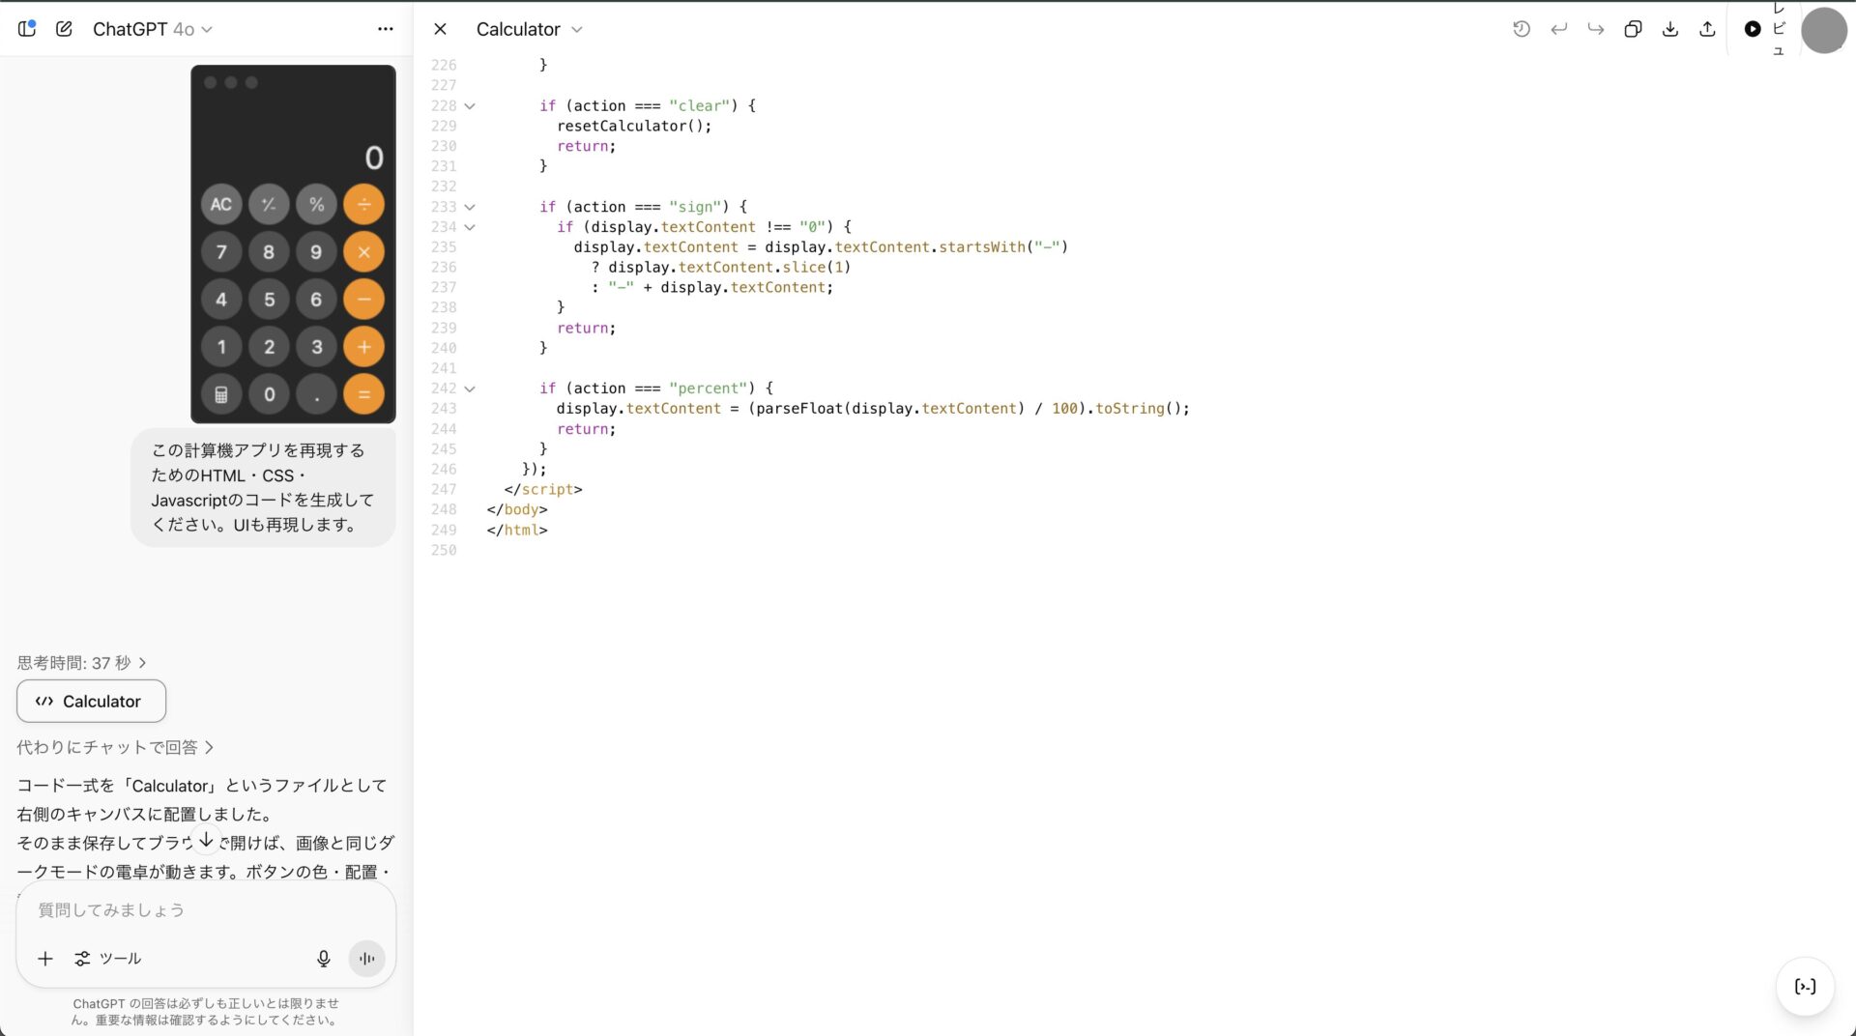Collapse code fold at line 233
The image size is (1856, 1036).
click(x=470, y=207)
